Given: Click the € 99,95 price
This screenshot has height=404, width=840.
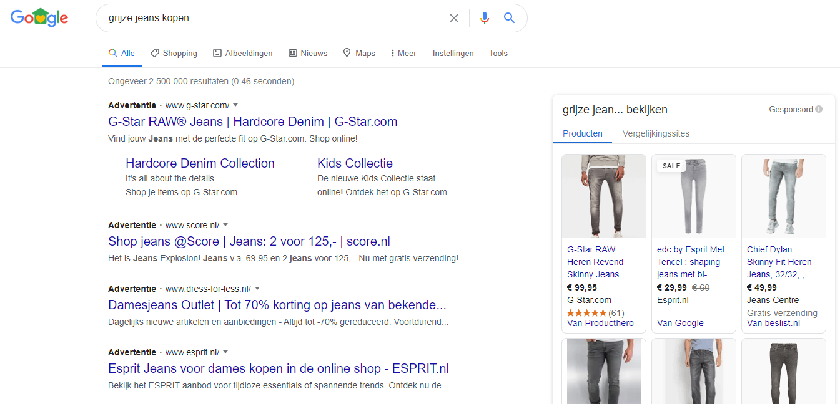Looking at the screenshot, I should point(582,287).
